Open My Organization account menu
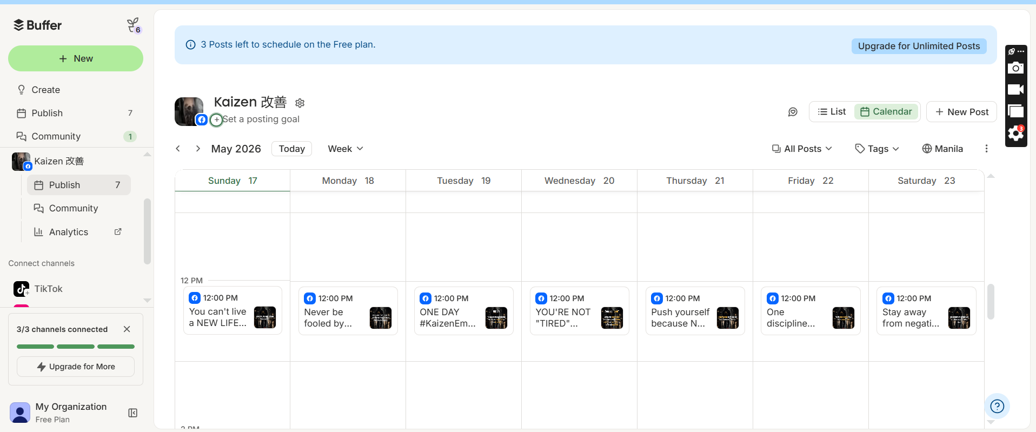The height and width of the screenshot is (432, 1036). coord(59,413)
